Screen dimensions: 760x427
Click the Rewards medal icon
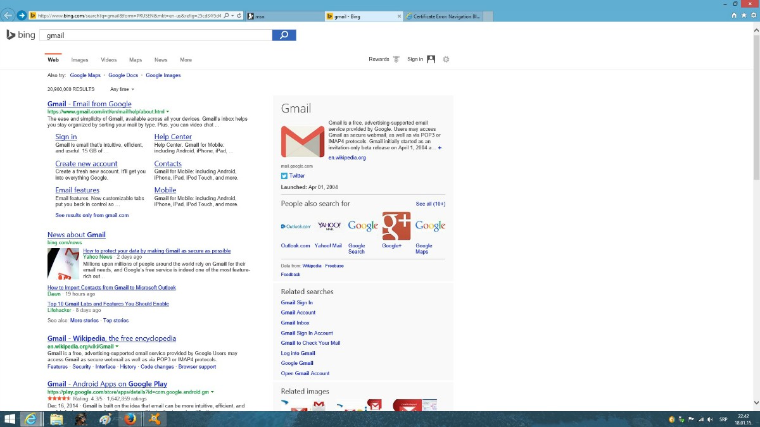click(x=396, y=59)
